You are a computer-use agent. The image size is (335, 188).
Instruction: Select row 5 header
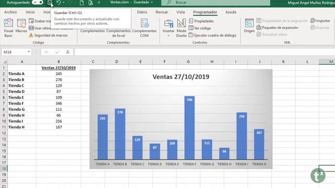4,91
